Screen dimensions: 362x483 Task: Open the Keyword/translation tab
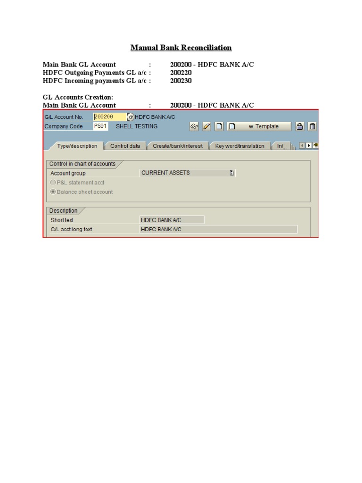pos(239,146)
